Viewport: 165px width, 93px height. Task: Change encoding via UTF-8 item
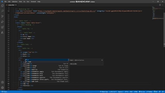(x=127, y=92)
